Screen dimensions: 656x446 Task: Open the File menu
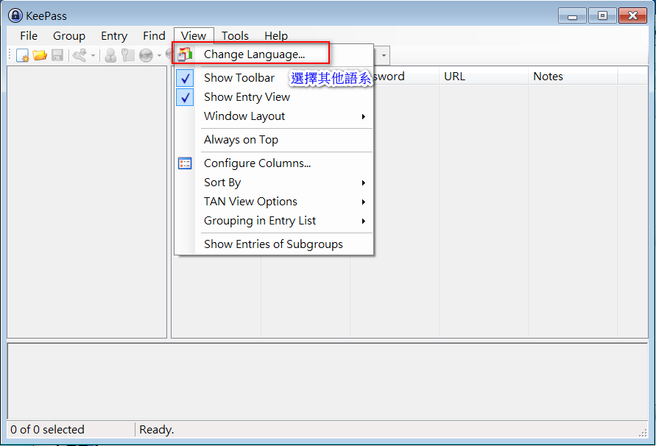(x=29, y=36)
